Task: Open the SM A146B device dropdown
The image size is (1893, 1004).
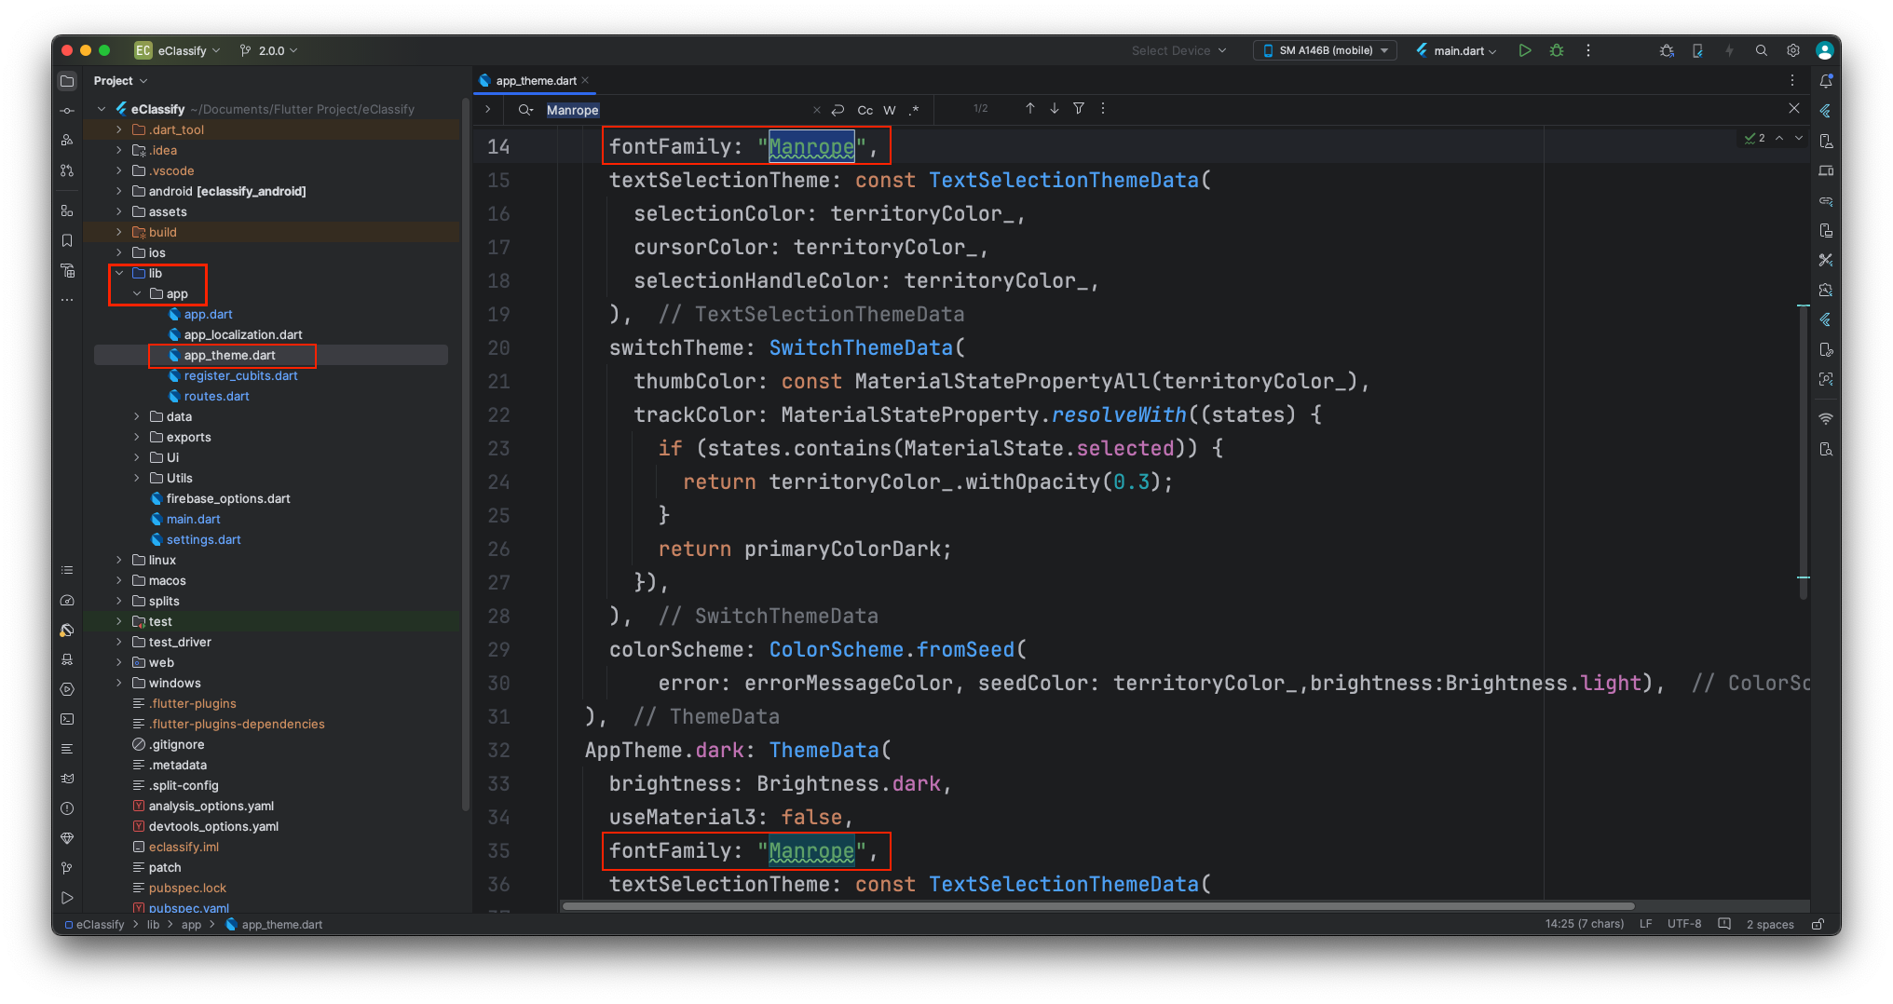Action: point(1324,50)
